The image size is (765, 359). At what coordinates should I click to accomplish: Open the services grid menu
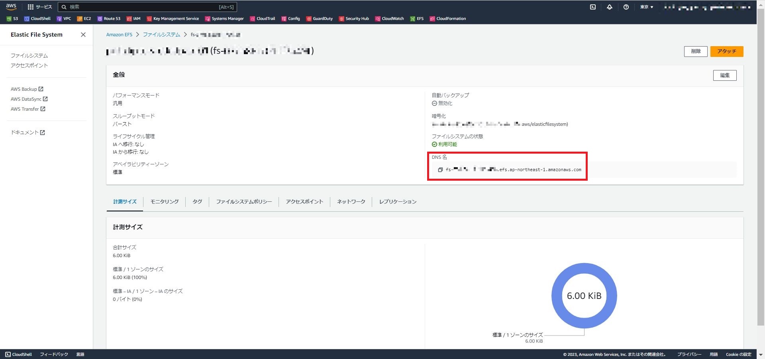(30, 7)
